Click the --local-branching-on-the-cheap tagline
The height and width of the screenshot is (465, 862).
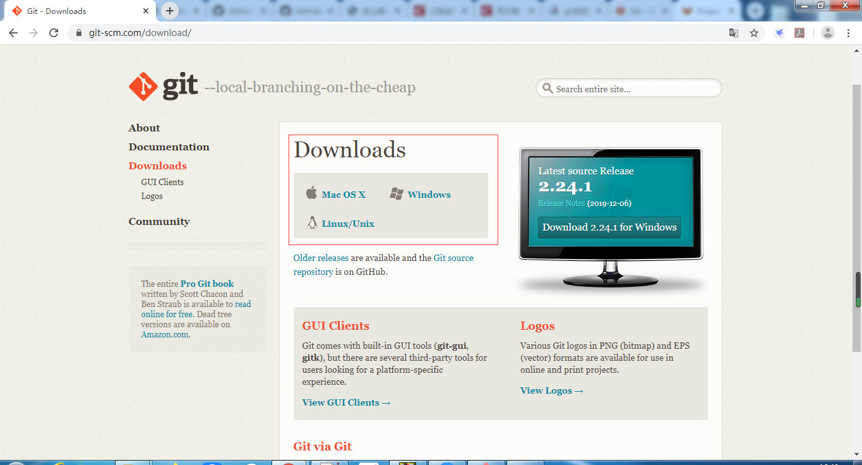pyautogui.click(x=310, y=87)
